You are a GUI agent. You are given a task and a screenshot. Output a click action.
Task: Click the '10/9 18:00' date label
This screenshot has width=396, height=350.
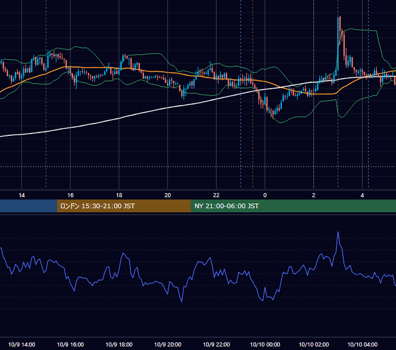[119, 344]
